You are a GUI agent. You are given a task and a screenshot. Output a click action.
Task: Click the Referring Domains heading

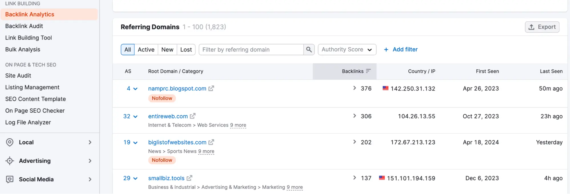(150, 27)
